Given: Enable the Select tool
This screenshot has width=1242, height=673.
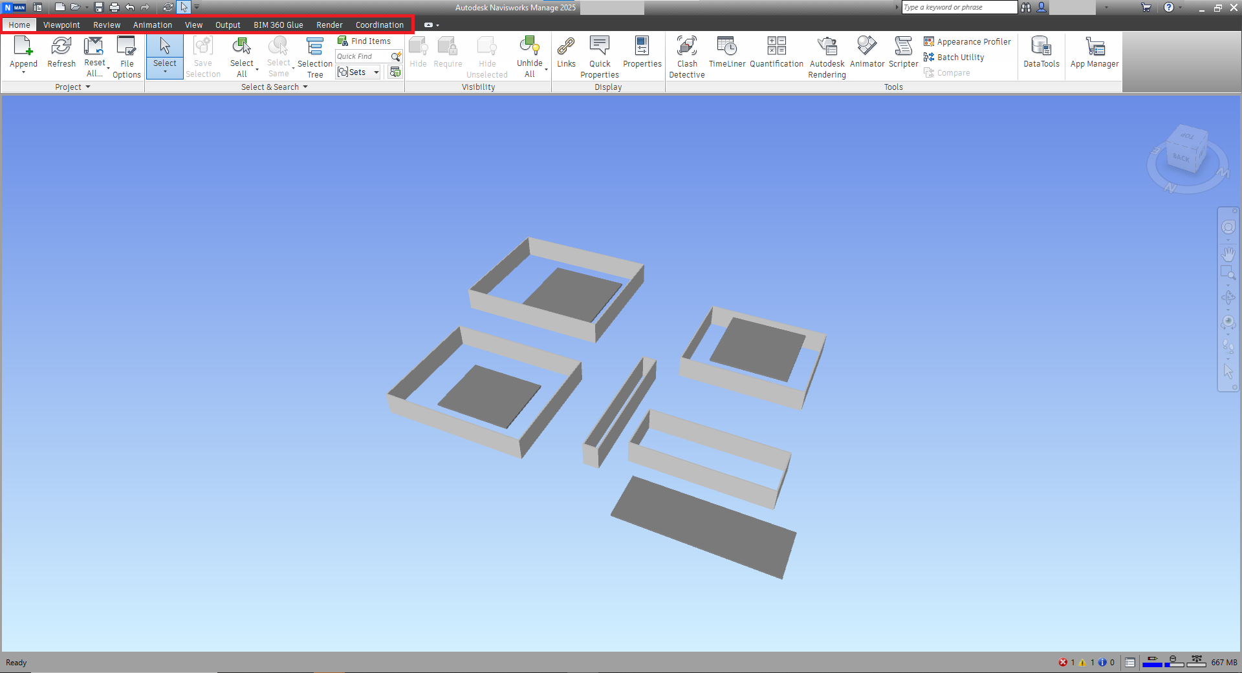Looking at the screenshot, I should pyautogui.click(x=164, y=55).
